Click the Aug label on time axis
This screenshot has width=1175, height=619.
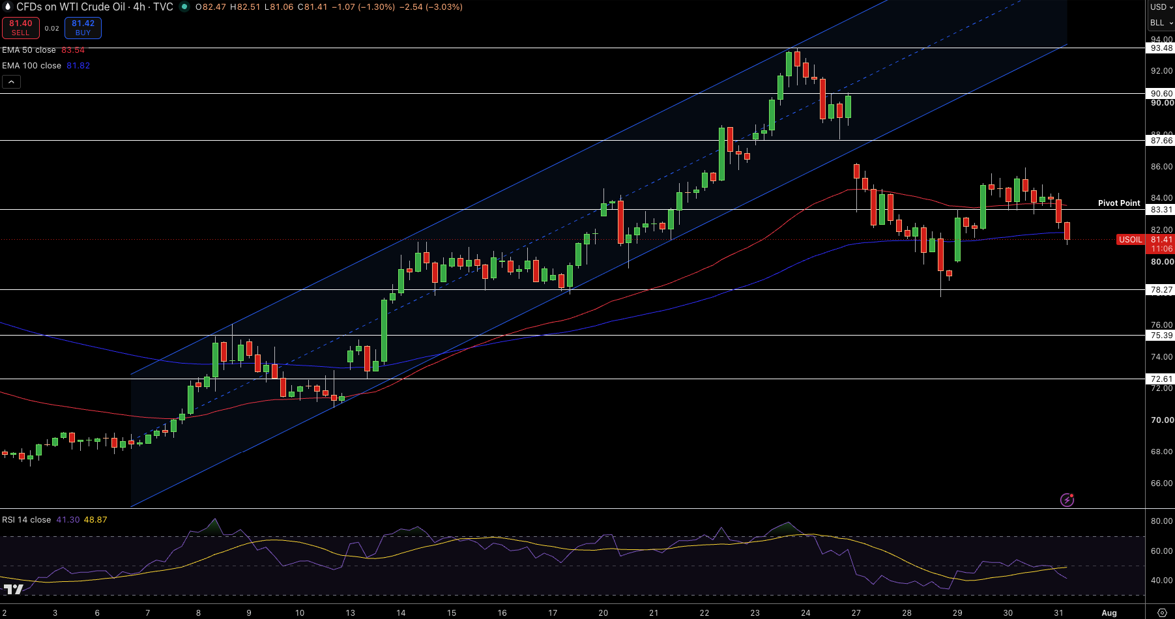pyautogui.click(x=1109, y=613)
